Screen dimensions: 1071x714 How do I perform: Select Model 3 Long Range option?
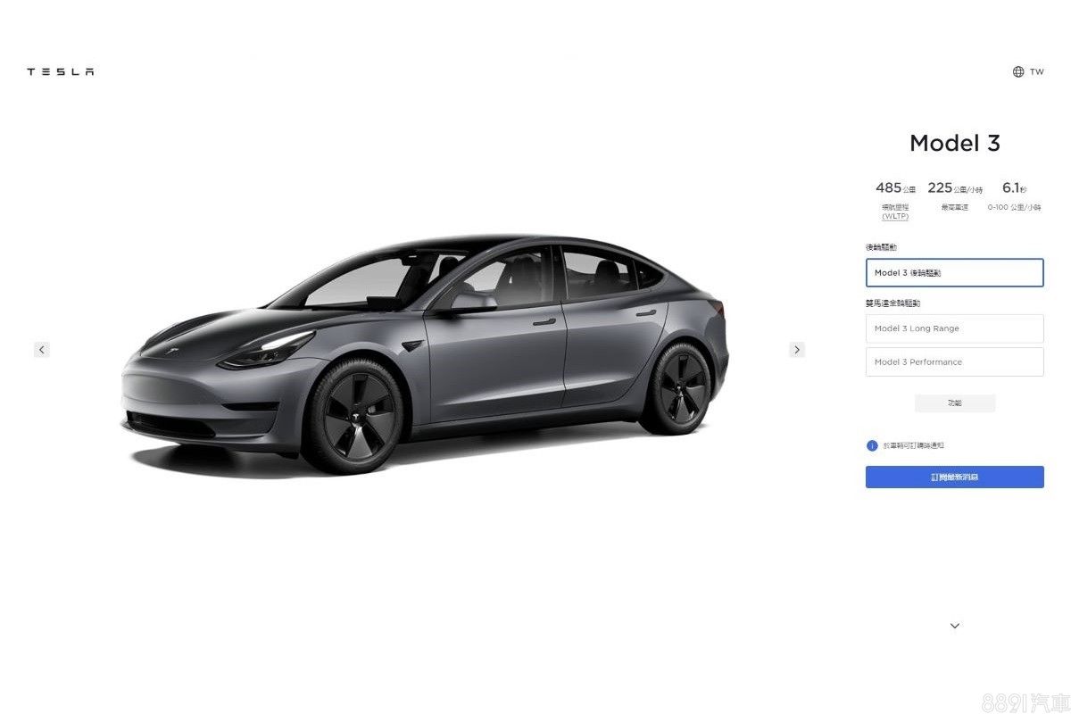click(954, 328)
